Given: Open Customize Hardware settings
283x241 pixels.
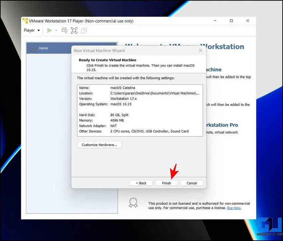Looking at the screenshot, I should (x=99, y=145).
